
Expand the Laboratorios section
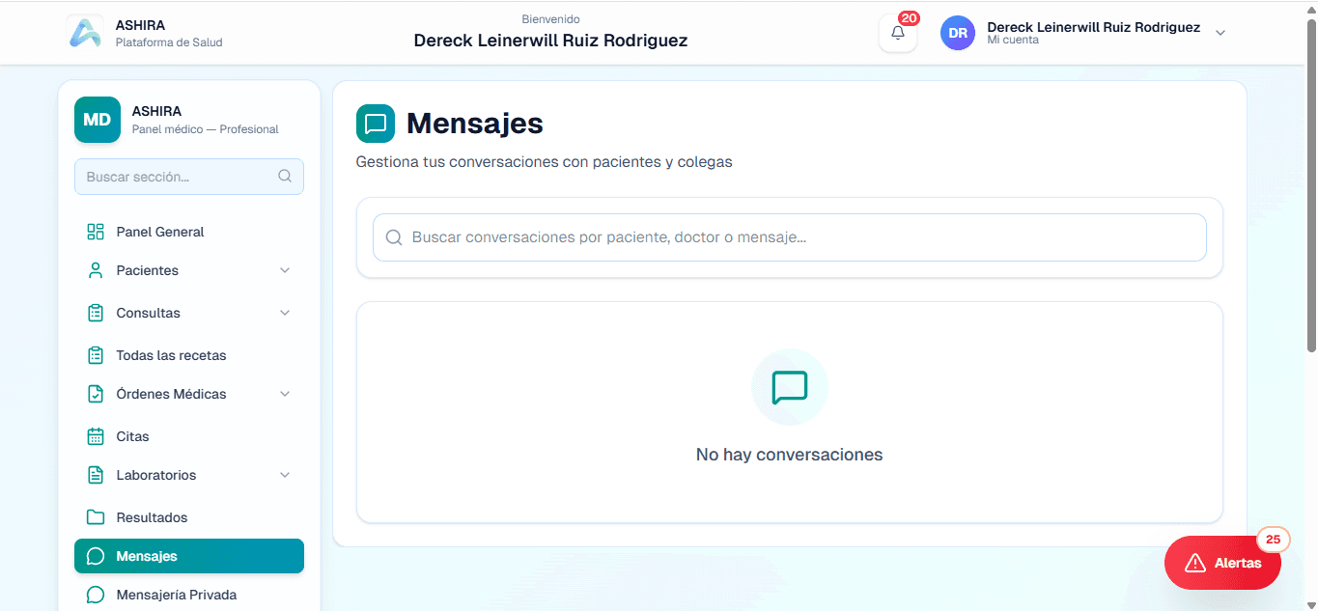[x=284, y=475]
